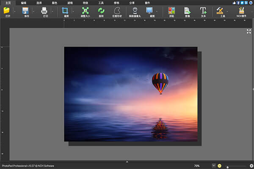The image size is (254, 169).
Task: Click the yellow zoom out minus button
Action: pyautogui.click(x=220, y=166)
